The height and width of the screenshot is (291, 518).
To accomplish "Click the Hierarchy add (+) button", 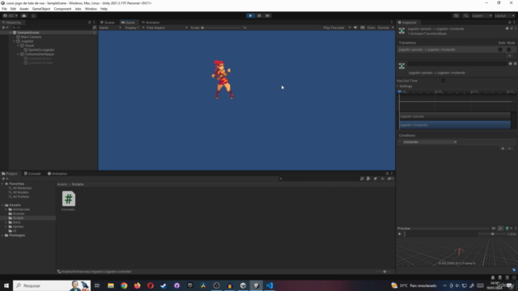I will pyautogui.click(x=5, y=27).
